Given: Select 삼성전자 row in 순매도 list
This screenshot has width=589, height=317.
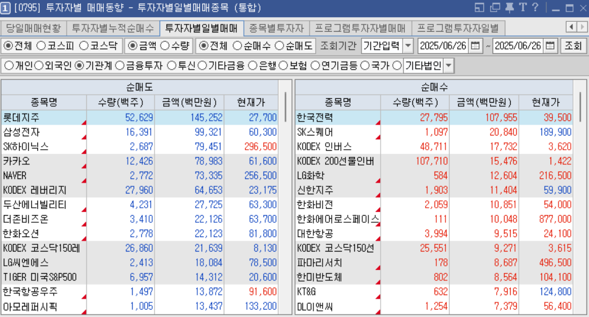Looking at the screenshot, I should (x=140, y=132).
